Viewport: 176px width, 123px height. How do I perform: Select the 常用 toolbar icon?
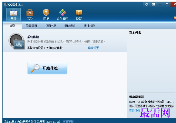click(x=14, y=14)
